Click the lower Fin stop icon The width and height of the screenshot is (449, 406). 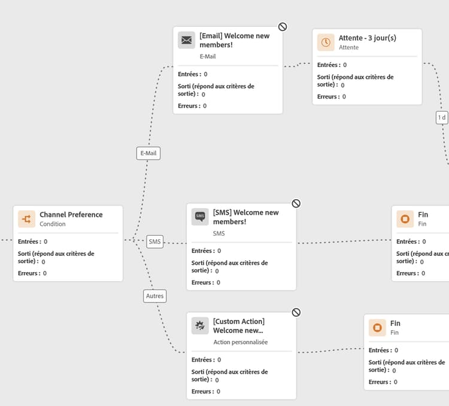[x=377, y=327]
